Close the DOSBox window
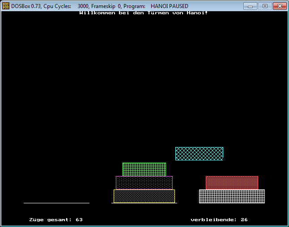 279,6
